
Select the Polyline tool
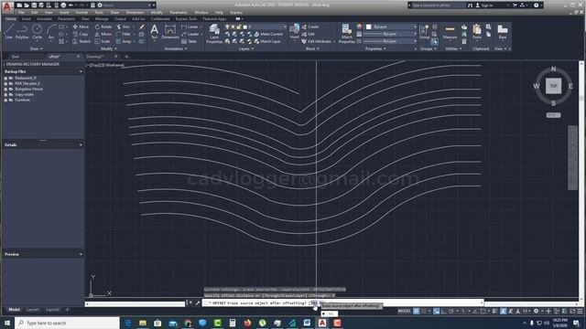pos(22,32)
